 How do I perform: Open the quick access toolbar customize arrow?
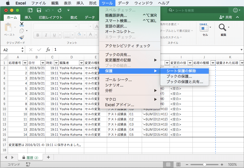point(68,10)
